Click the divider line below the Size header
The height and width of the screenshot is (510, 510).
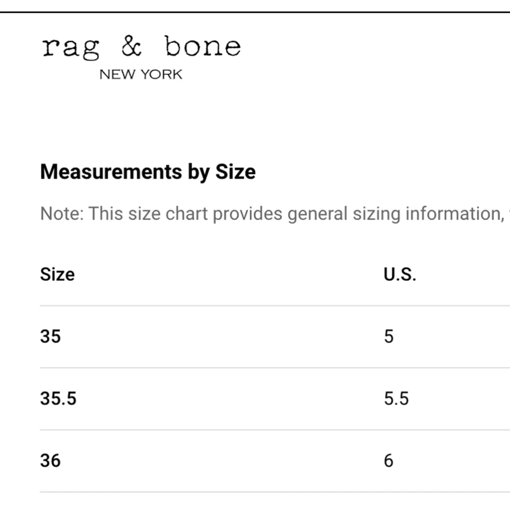tap(275, 305)
